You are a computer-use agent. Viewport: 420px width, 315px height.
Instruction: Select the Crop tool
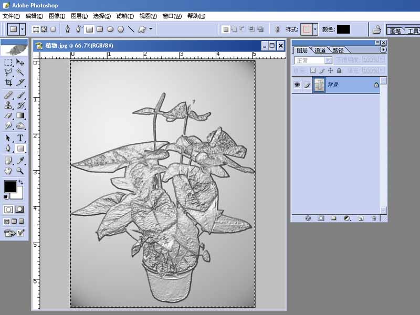pos(7,82)
